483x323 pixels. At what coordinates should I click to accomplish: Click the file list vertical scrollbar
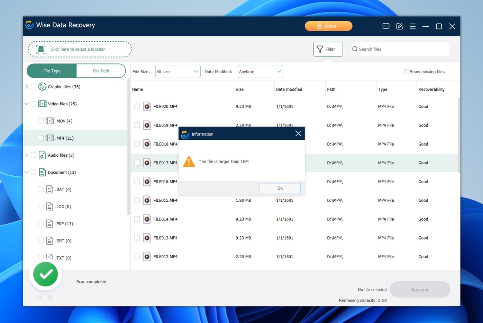tap(459, 135)
